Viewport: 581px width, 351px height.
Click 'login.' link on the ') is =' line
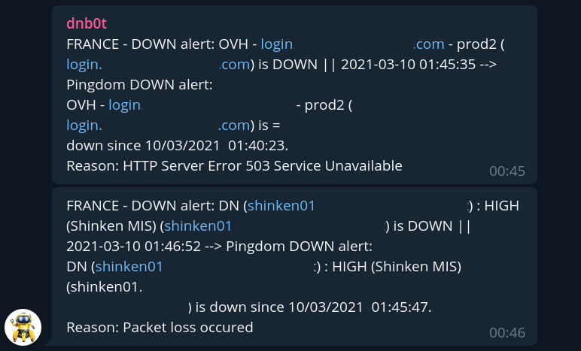84,126
